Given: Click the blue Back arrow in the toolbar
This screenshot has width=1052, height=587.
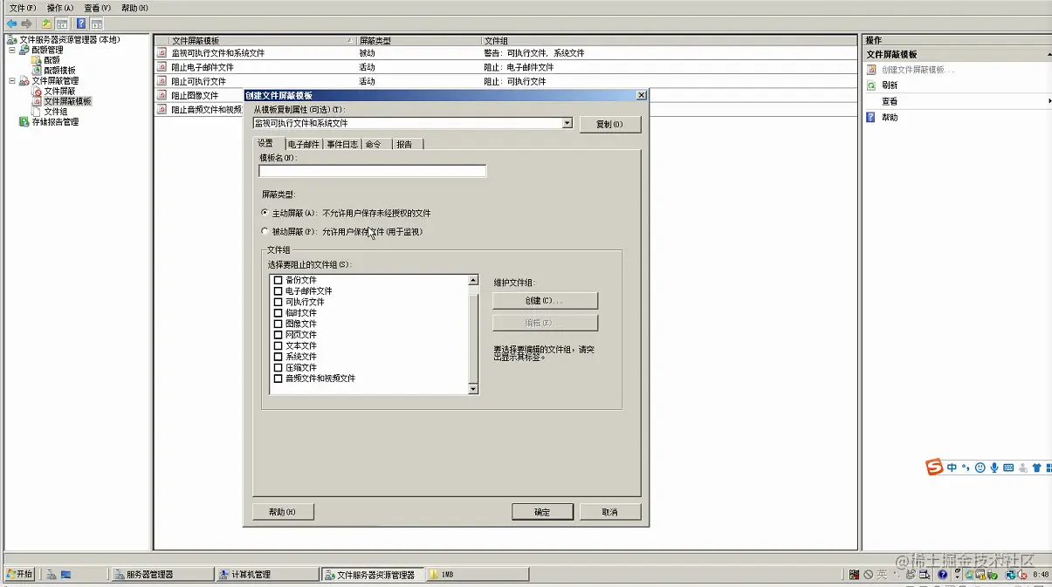Looking at the screenshot, I should tap(12, 24).
